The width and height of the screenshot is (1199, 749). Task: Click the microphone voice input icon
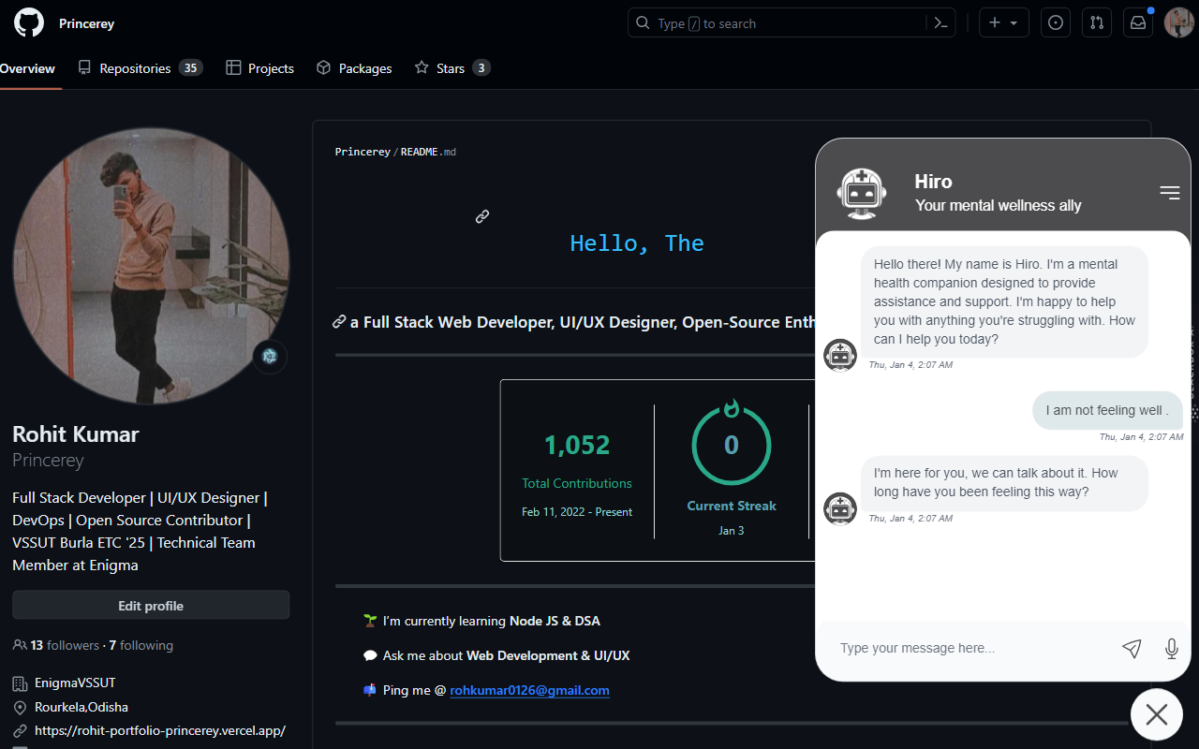tap(1171, 648)
